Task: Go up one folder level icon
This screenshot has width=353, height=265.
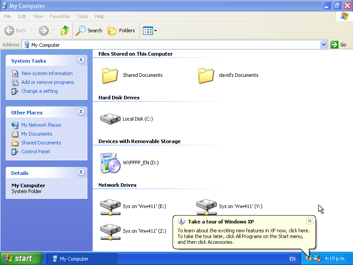Action: (x=65, y=30)
